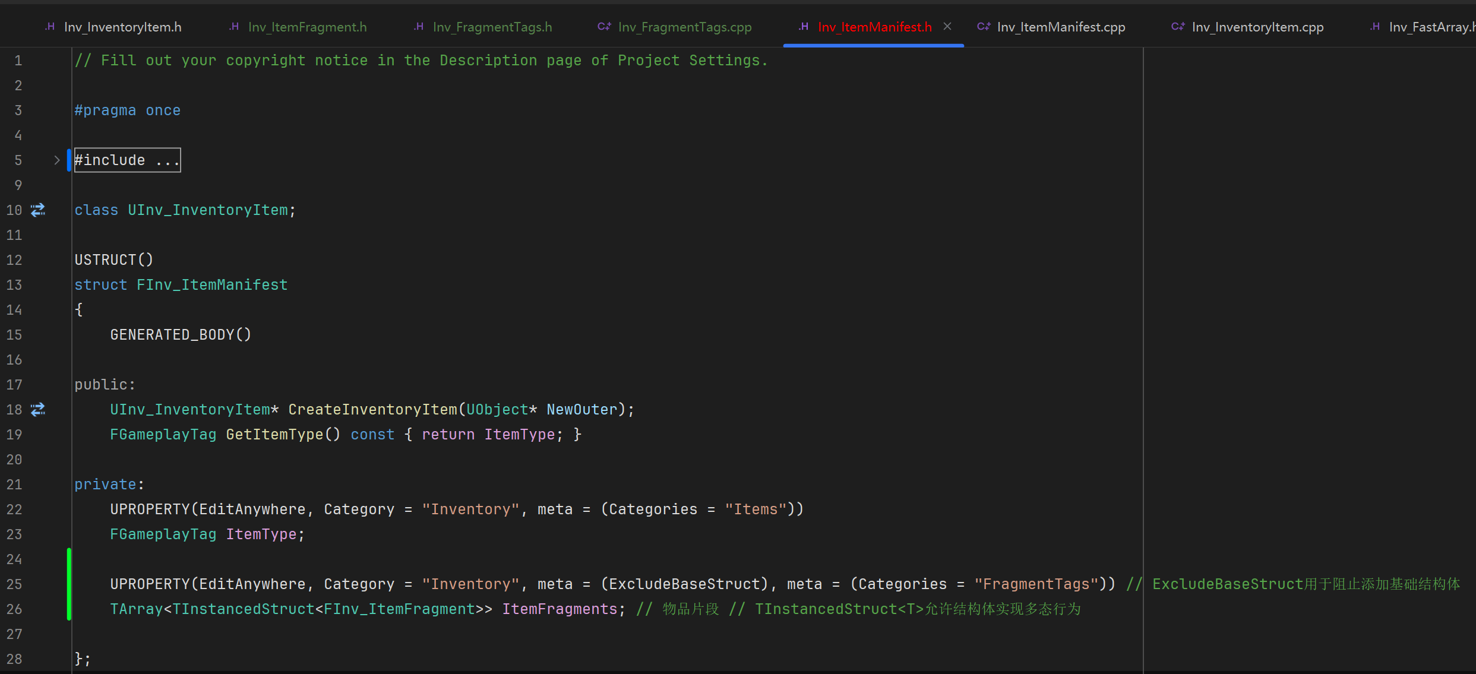Click the gutter navigation icon on line 10
This screenshot has width=1476, height=674.
pyautogui.click(x=38, y=210)
